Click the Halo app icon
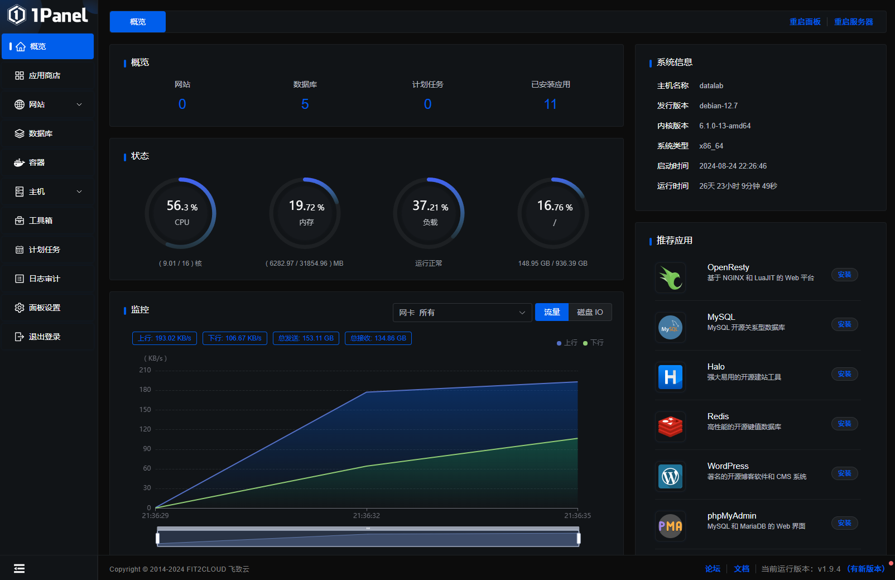895x580 pixels. coord(670,377)
